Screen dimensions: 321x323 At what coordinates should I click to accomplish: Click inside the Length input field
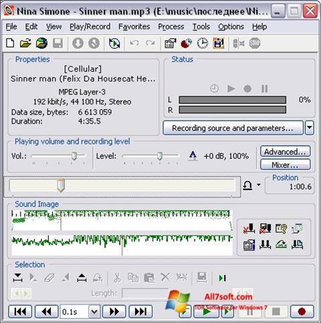(x=145, y=294)
